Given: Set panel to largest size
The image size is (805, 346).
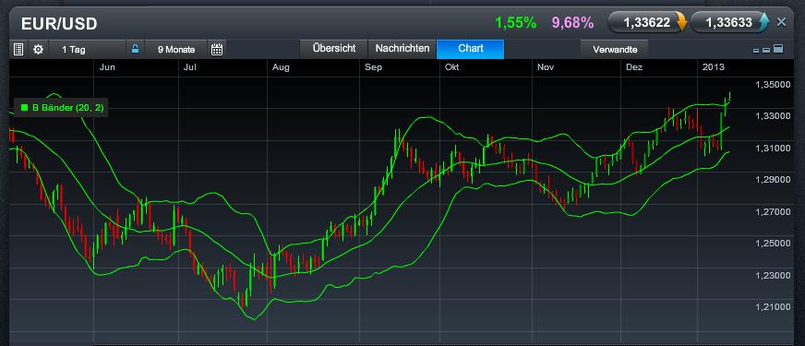Looking at the screenshot, I should tap(778, 49).
